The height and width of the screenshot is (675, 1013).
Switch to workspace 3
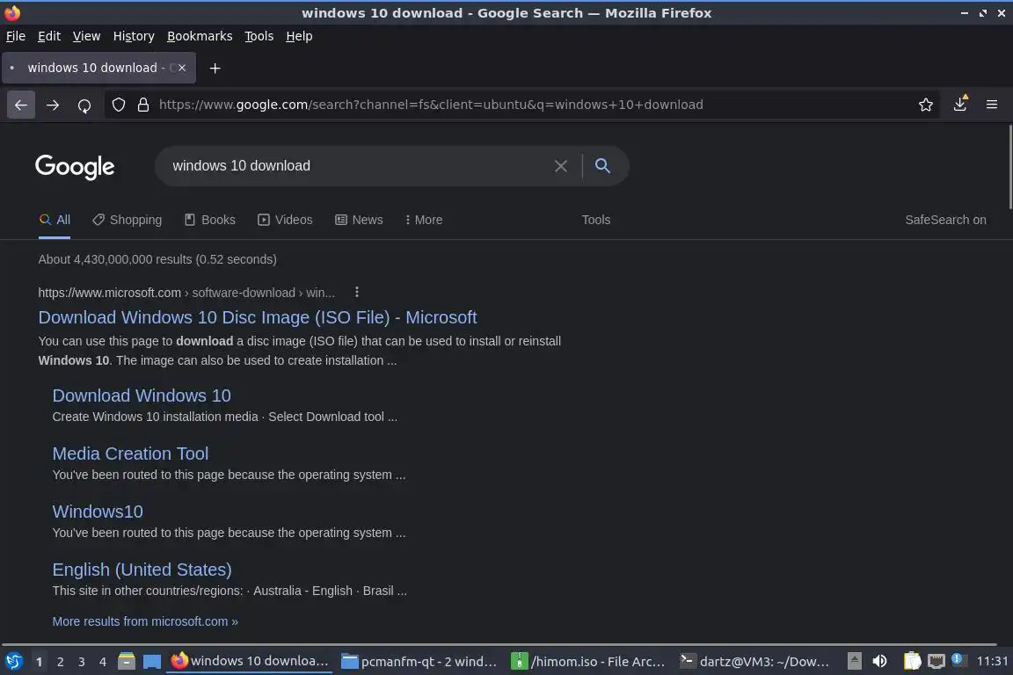click(x=82, y=662)
